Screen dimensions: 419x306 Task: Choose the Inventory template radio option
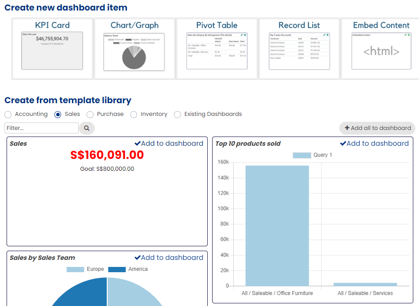coord(134,115)
